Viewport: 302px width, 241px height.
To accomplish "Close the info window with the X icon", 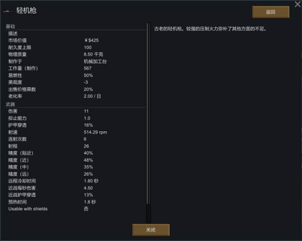I will click(x=297, y=4).
